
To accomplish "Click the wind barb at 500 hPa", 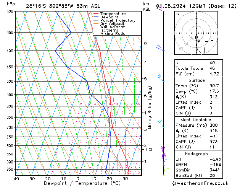I will coord(161,78).
